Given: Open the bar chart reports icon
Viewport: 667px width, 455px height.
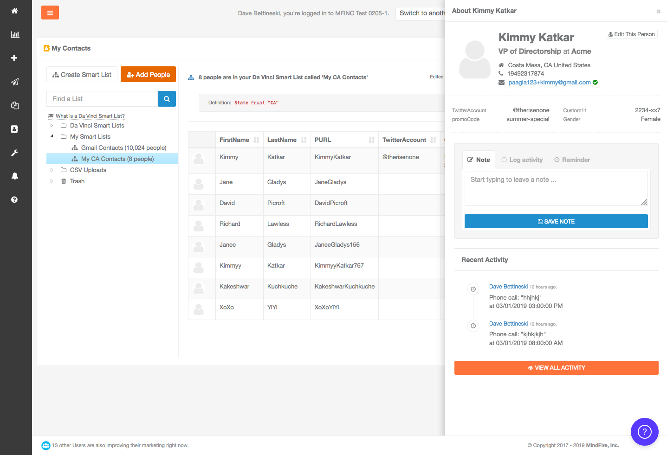Looking at the screenshot, I should [x=15, y=34].
